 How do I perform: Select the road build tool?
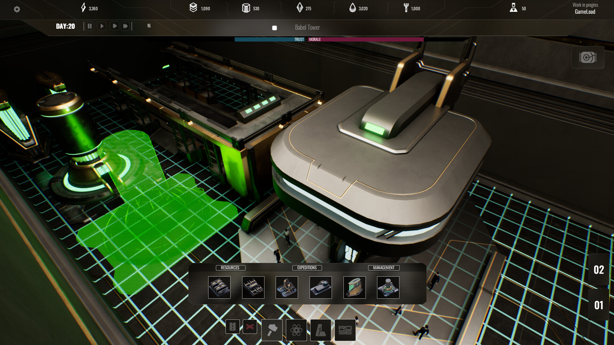tap(232, 326)
